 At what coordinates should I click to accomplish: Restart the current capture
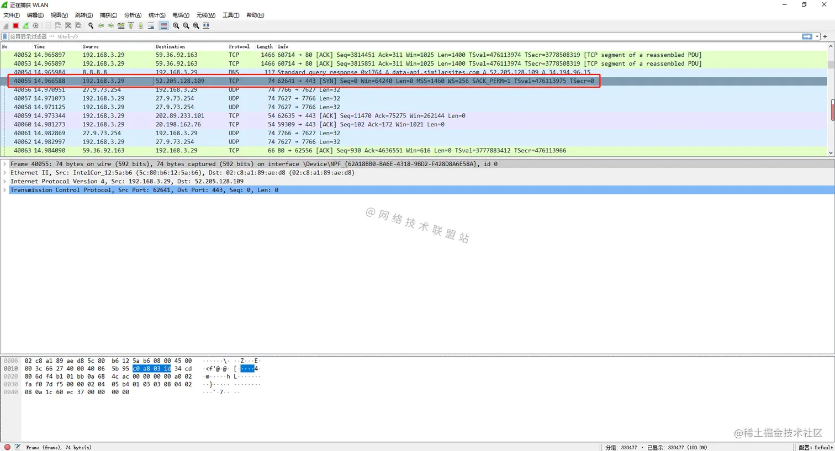tap(26, 26)
